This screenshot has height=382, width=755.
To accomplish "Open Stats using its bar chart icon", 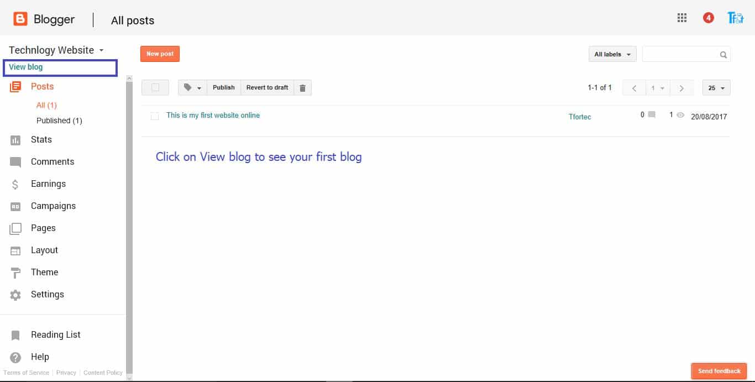I will coord(15,140).
